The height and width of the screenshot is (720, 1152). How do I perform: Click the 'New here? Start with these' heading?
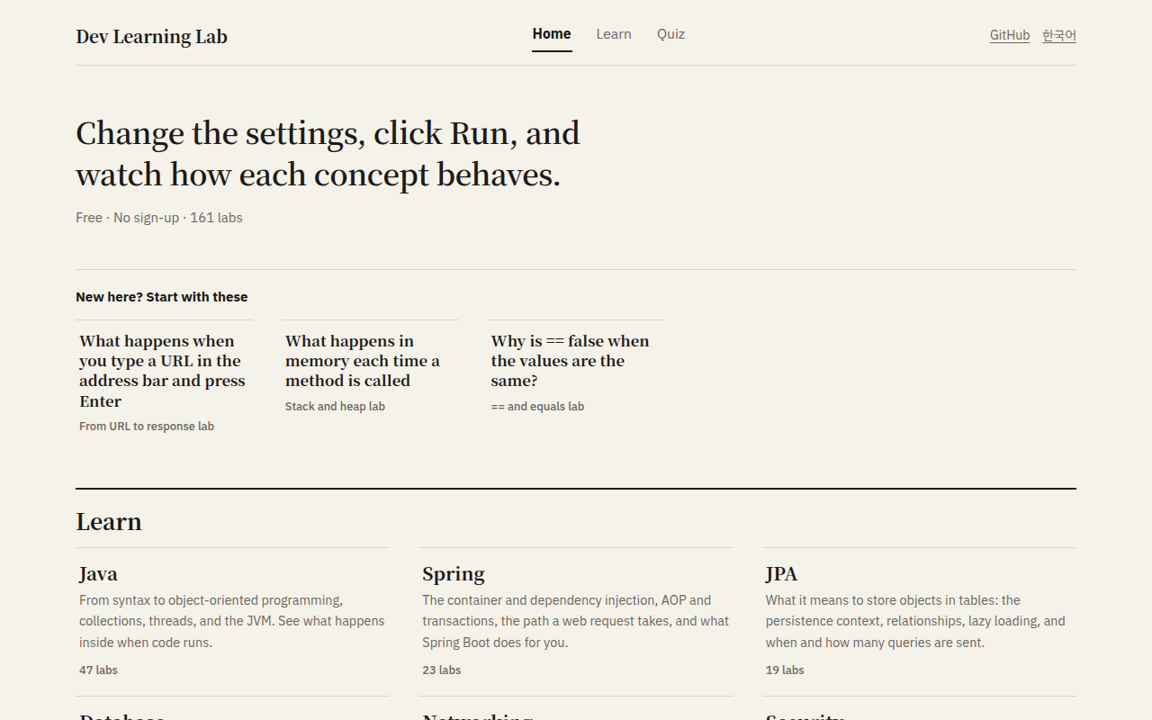point(162,297)
